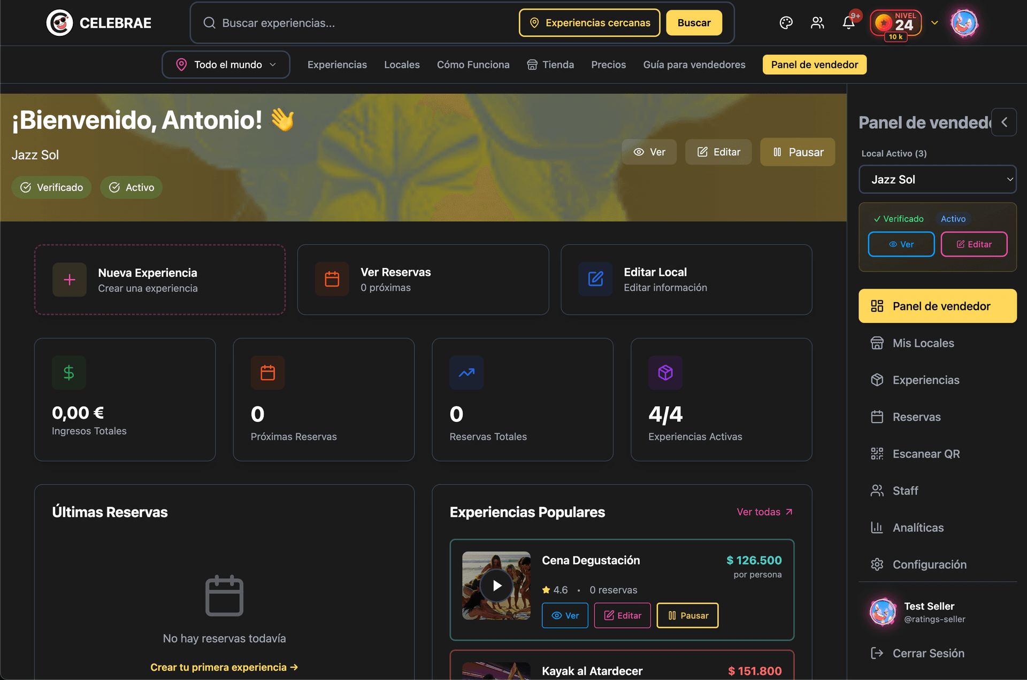Click Ver todas link
Viewport: 1027px width, 680px height.
click(x=765, y=512)
